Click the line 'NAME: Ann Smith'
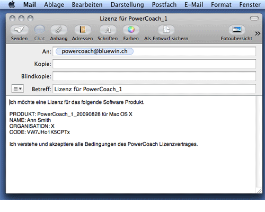The width and height of the screenshot is (265, 212). coord(30,120)
